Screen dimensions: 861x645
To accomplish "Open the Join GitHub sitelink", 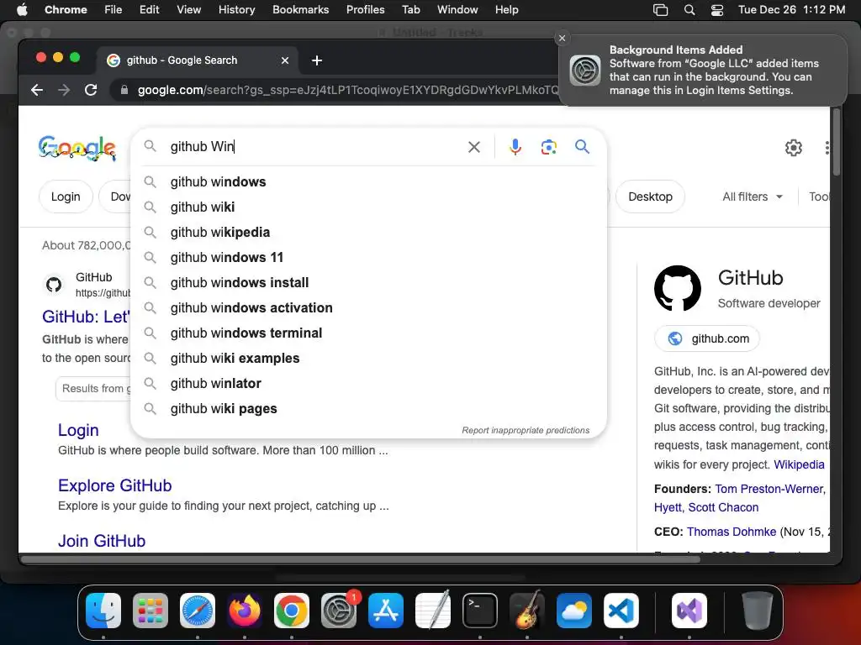I will (x=102, y=541).
